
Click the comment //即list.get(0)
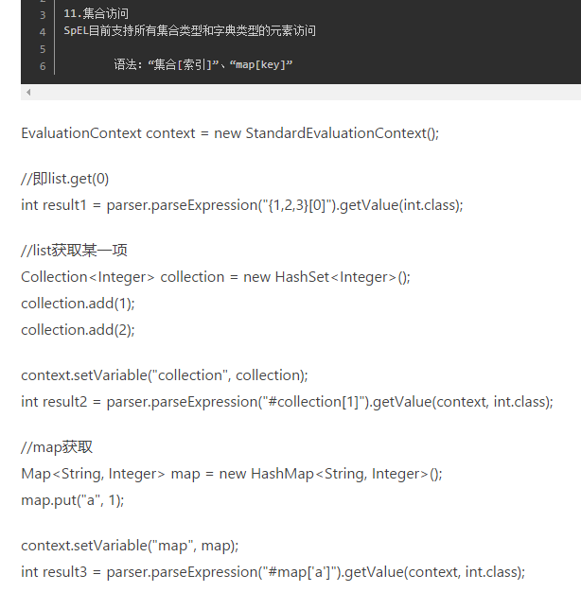tap(65, 179)
